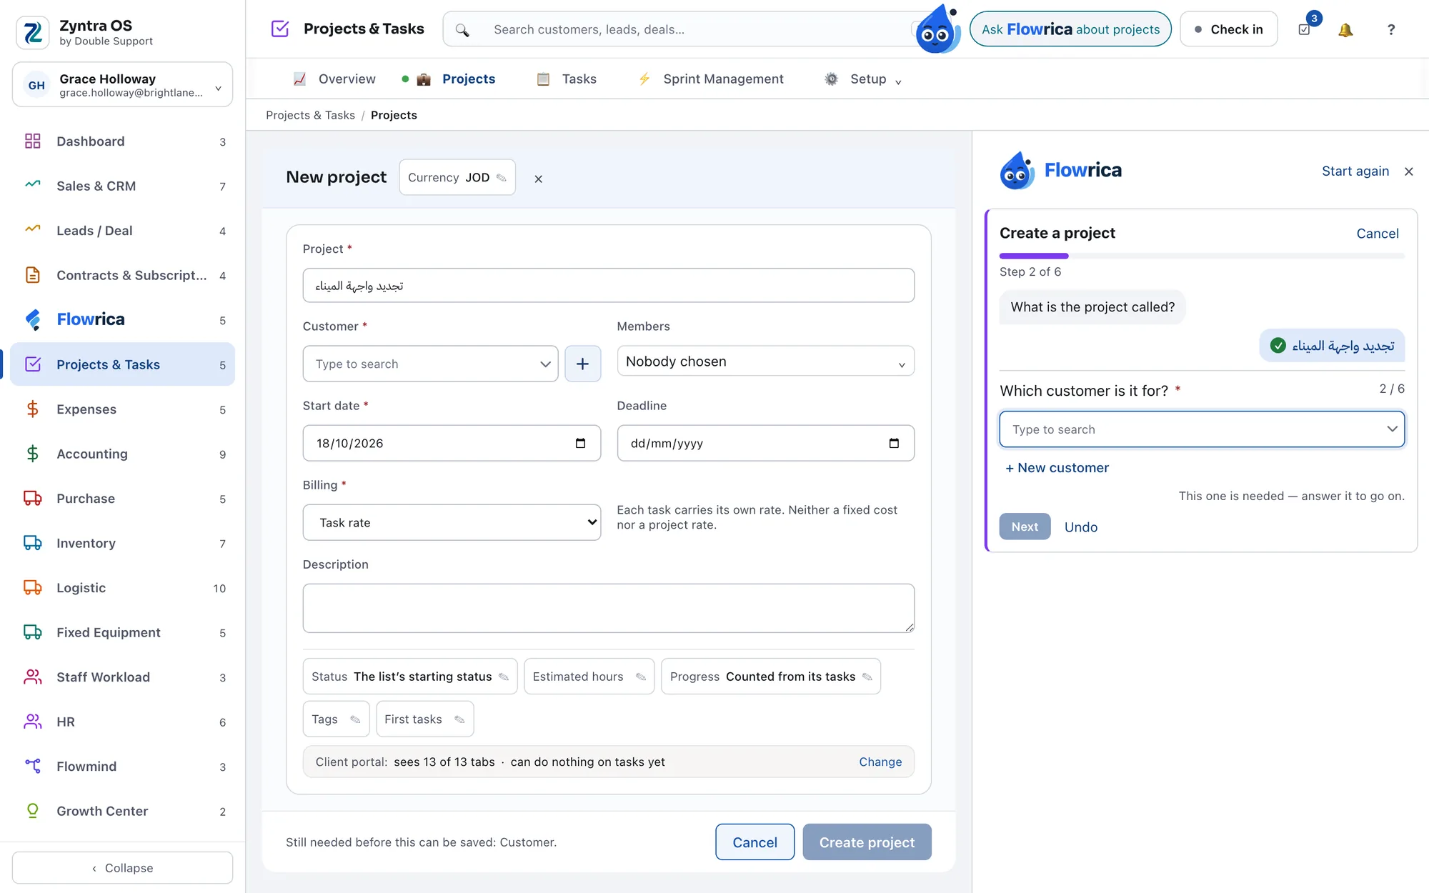Open Dashboard in the sidebar
Viewport: 1429px width, 893px height.
point(123,141)
